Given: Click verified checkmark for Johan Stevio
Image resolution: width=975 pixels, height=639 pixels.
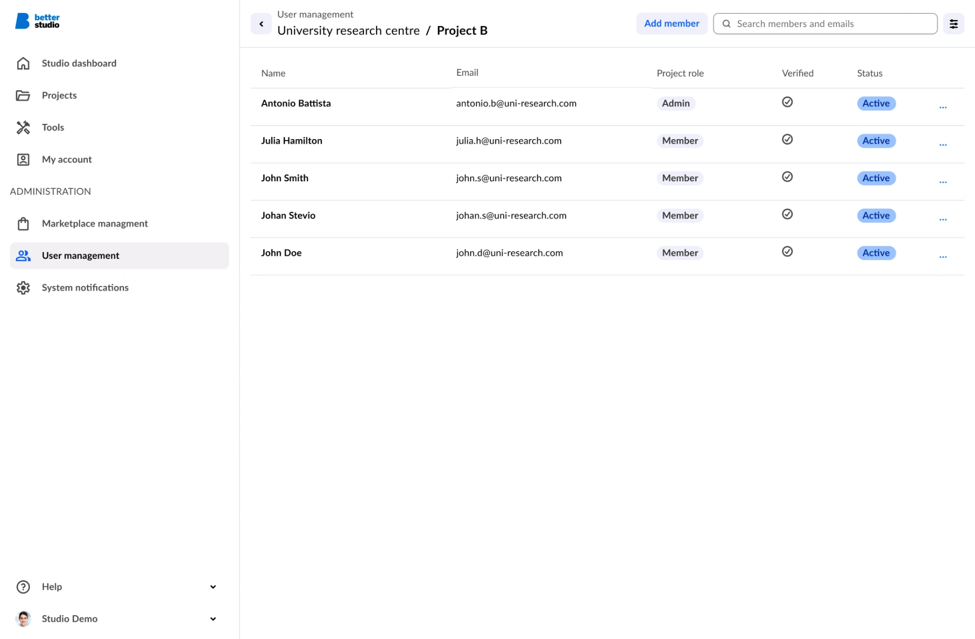Looking at the screenshot, I should pos(788,214).
